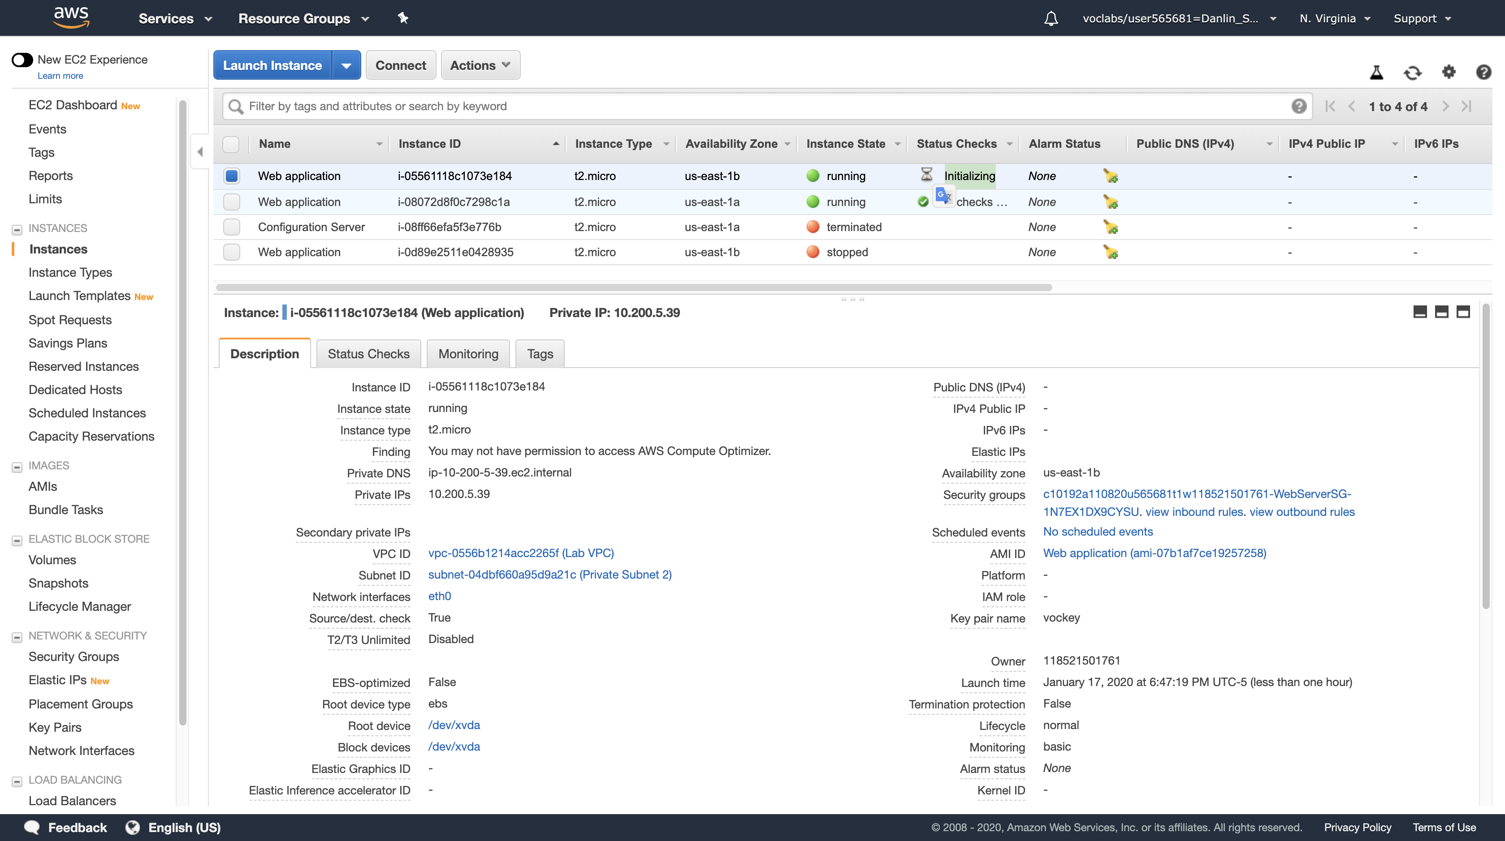
Task: Switch to the Status Checks tab
Action: coord(368,354)
